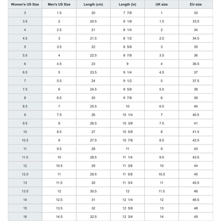Select women's US size 10.5 cell
The image size is (221, 221).
(25, 140)
